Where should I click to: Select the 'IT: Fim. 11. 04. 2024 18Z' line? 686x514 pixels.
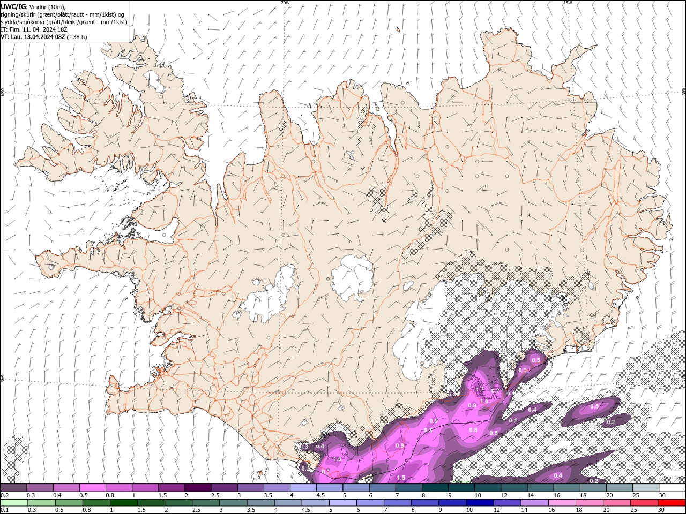[x=34, y=29]
